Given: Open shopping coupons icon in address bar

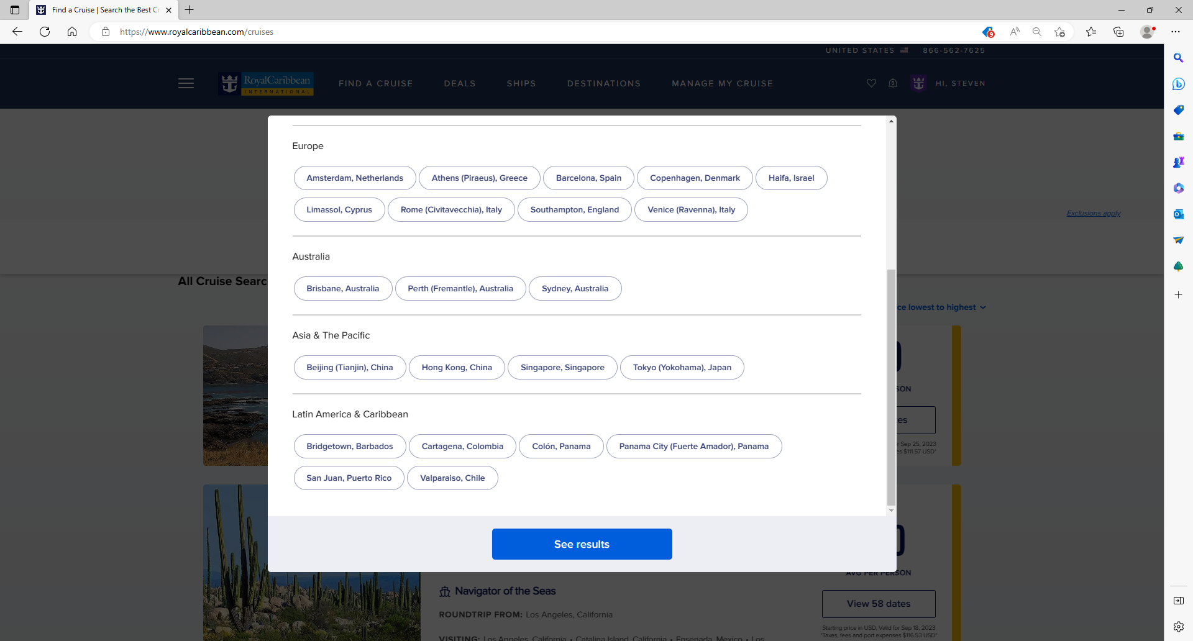Looking at the screenshot, I should 988,32.
